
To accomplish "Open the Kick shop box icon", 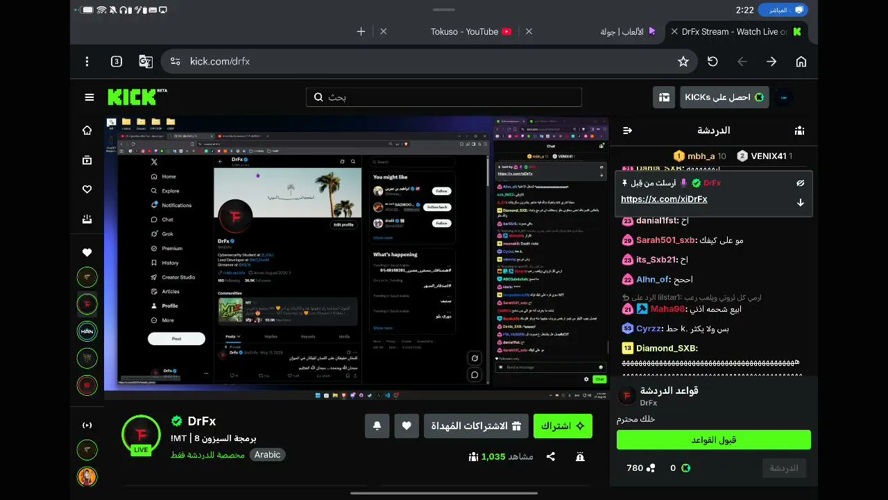I will pyautogui.click(x=664, y=97).
